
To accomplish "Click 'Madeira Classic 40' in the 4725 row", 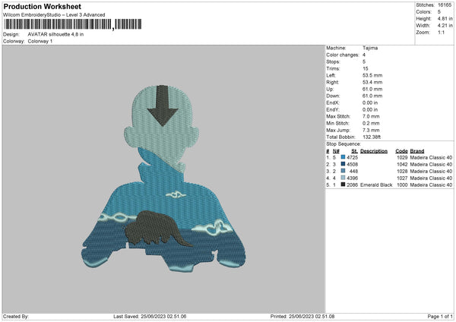I will click(431, 157).
